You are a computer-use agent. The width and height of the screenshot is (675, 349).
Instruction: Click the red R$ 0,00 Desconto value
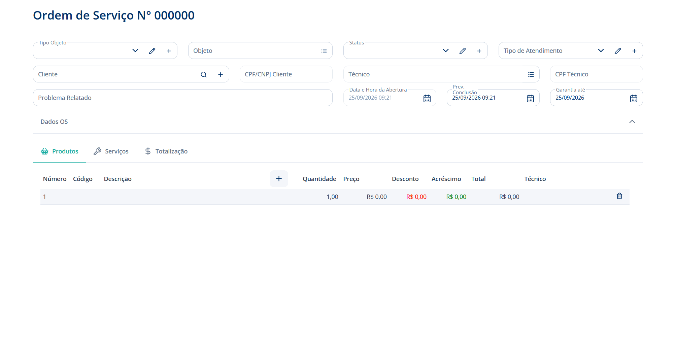[416, 197]
